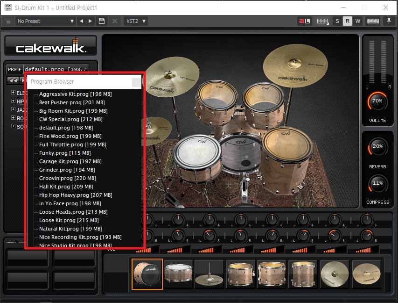Select Groovin.prog [220 MB]
Image resolution: width=398 pixels, height=303 pixels.
click(x=68, y=178)
